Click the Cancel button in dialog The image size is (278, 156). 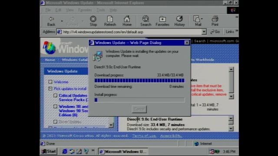point(139,109)
